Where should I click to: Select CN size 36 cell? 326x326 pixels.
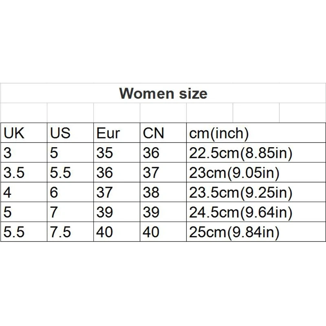[163, 152]
